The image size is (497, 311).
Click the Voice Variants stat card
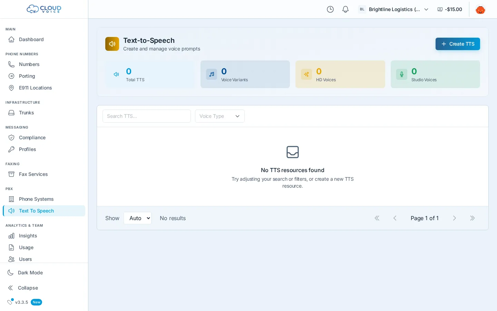click(x=245, y=74)
